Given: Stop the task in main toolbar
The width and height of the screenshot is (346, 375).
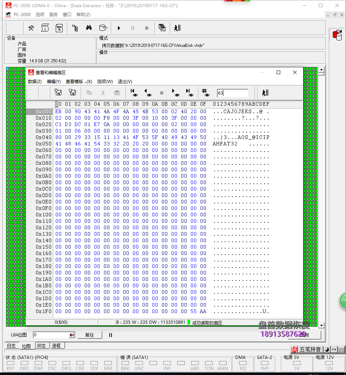Looking at the screenshot, I should click(x=147, y=28).
